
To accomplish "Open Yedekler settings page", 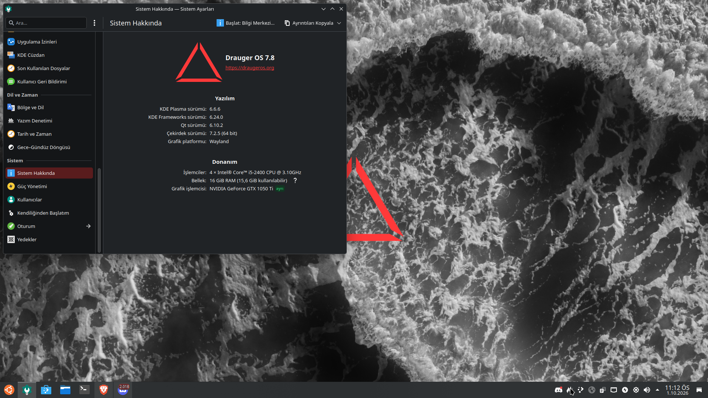I will (x=49, y=239).
